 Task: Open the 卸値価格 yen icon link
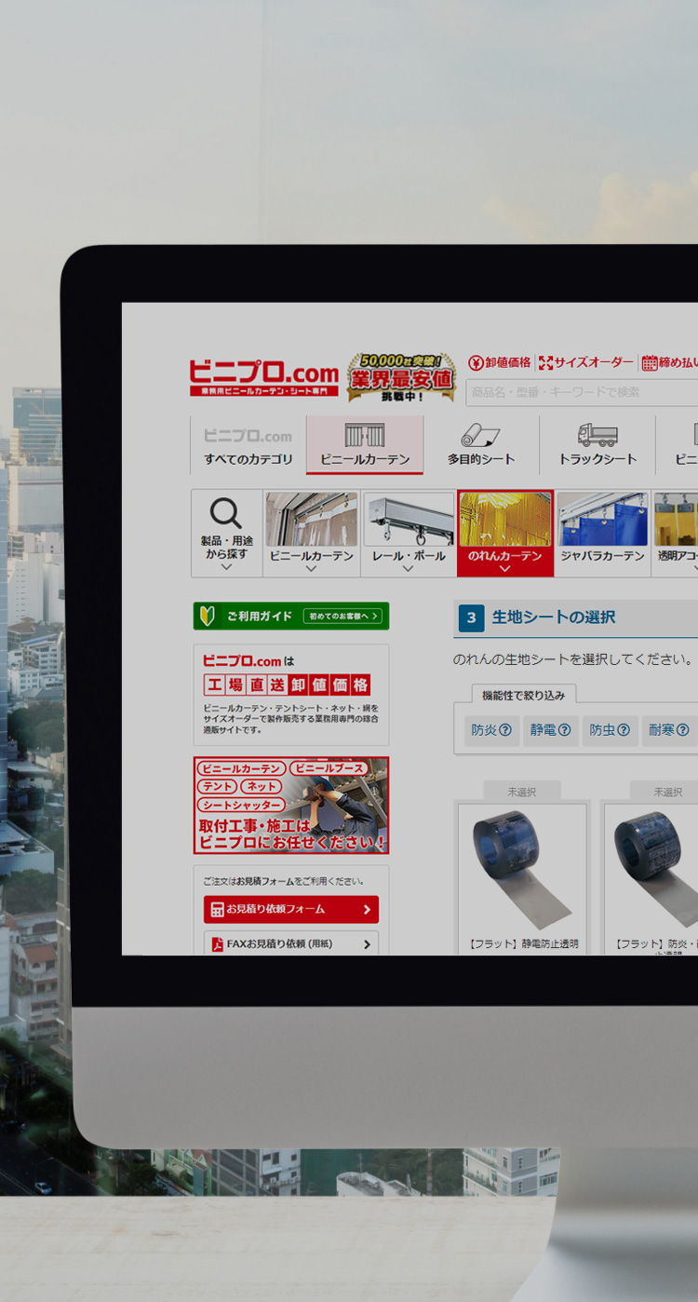[500, 362]
